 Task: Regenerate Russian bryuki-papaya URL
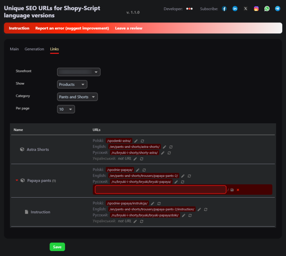click(183, 182)
